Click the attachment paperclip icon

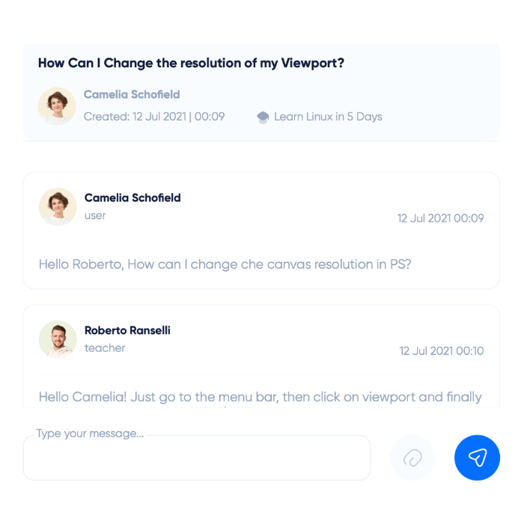[412, 457]
